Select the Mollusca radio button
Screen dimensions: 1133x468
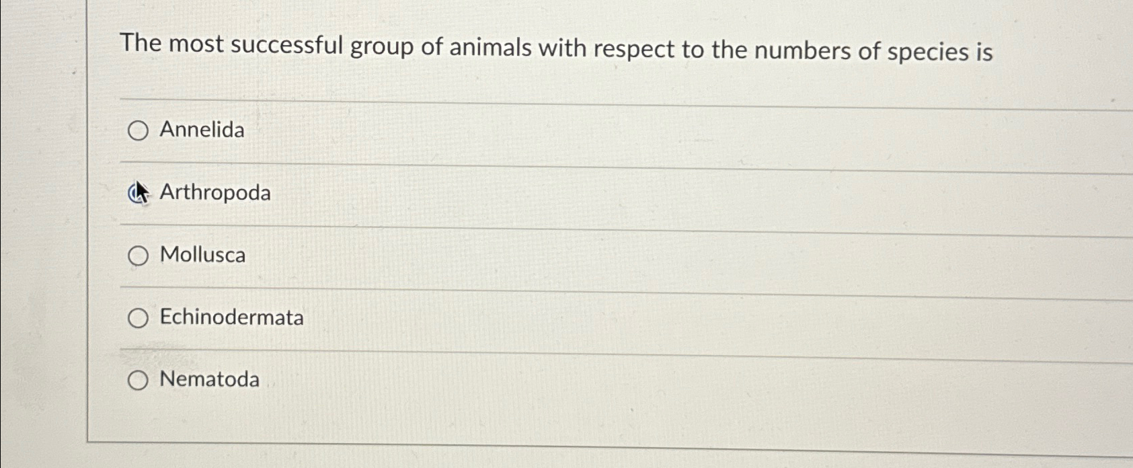[x=139, y=256]
